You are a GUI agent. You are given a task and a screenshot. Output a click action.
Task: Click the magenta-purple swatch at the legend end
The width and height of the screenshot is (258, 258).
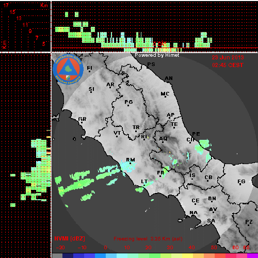252,255
